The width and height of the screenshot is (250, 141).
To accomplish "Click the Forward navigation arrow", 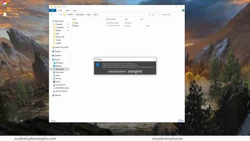I will [x=55, y=14].
